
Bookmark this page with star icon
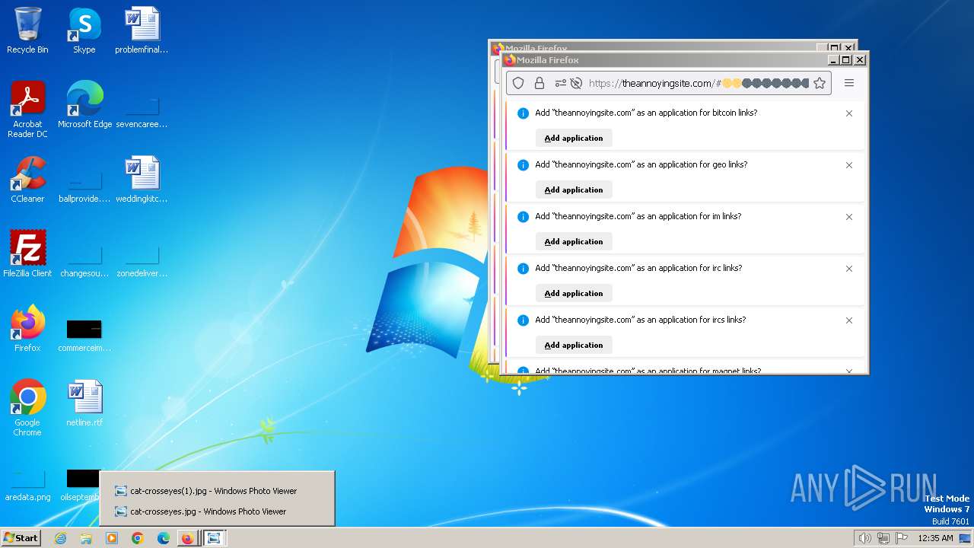[820, 84]
